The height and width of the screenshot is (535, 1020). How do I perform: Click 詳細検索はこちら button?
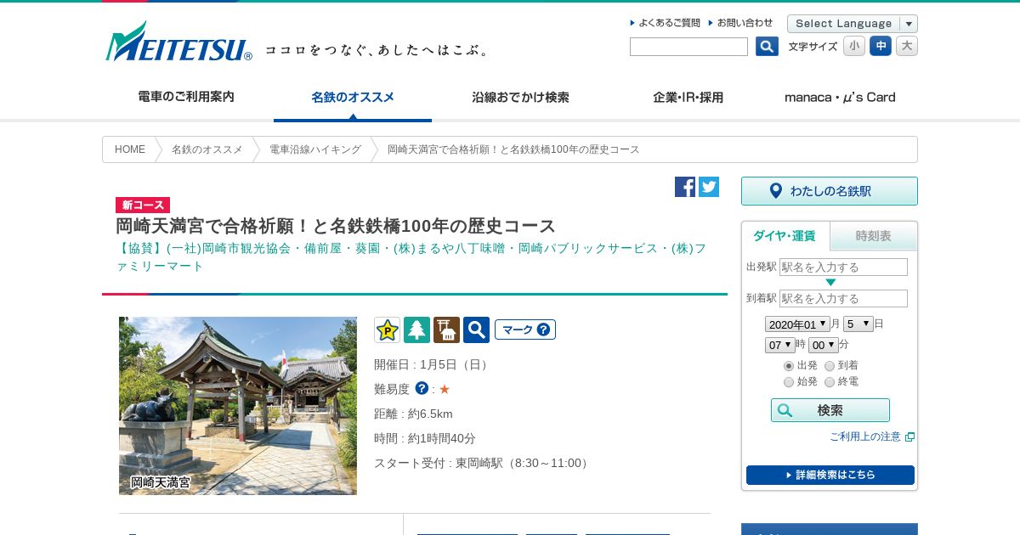(830, 475)
